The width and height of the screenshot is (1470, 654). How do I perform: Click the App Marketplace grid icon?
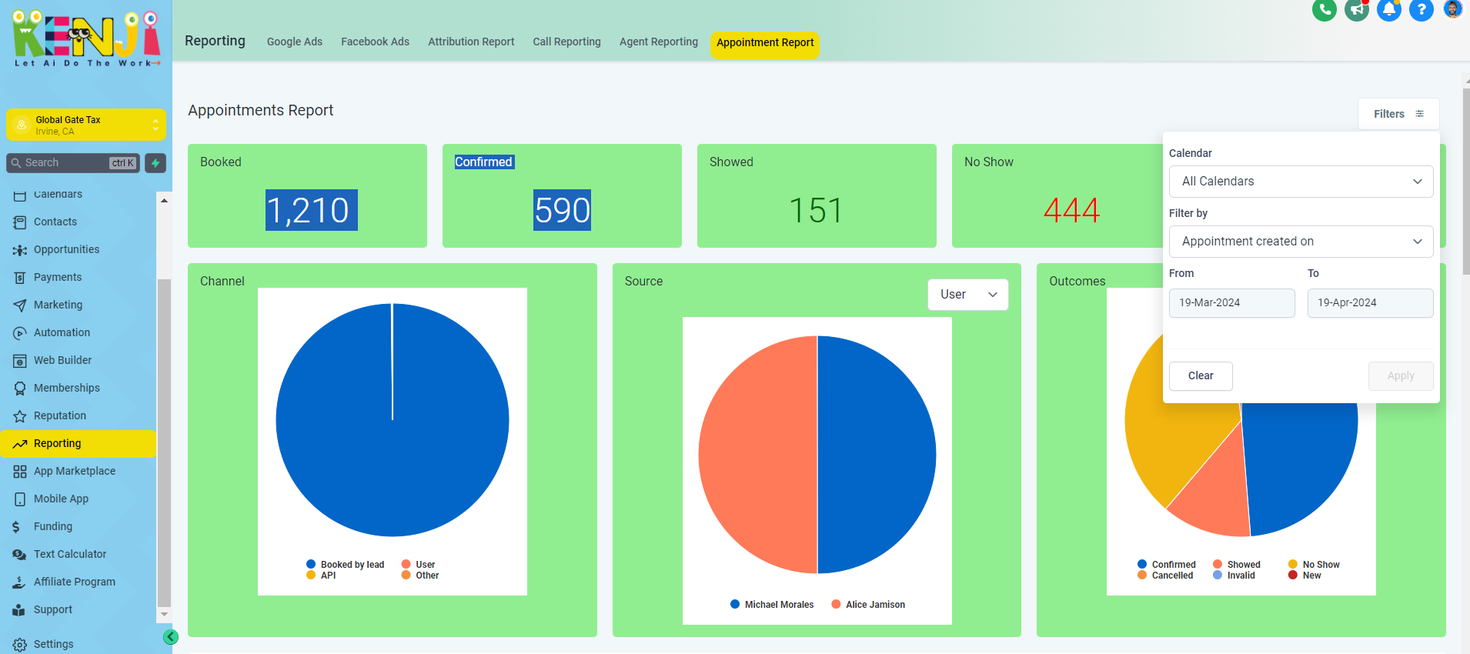coord(20,472)
